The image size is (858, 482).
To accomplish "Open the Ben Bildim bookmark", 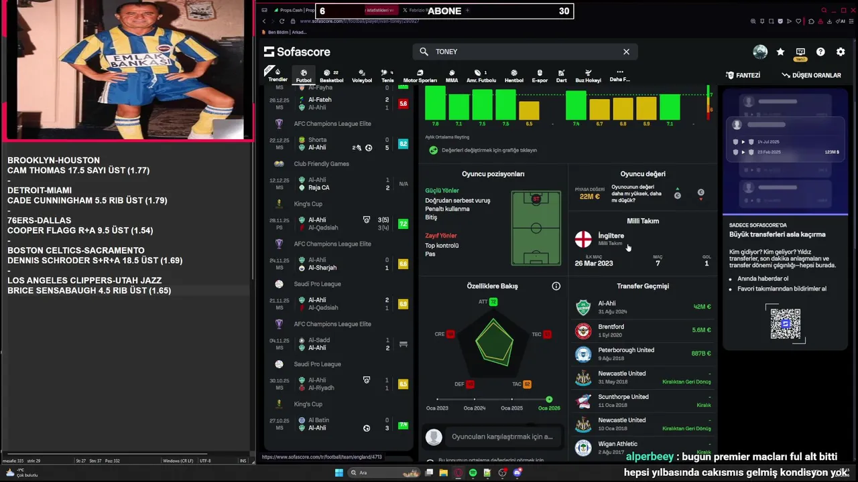I will point(285,32).
